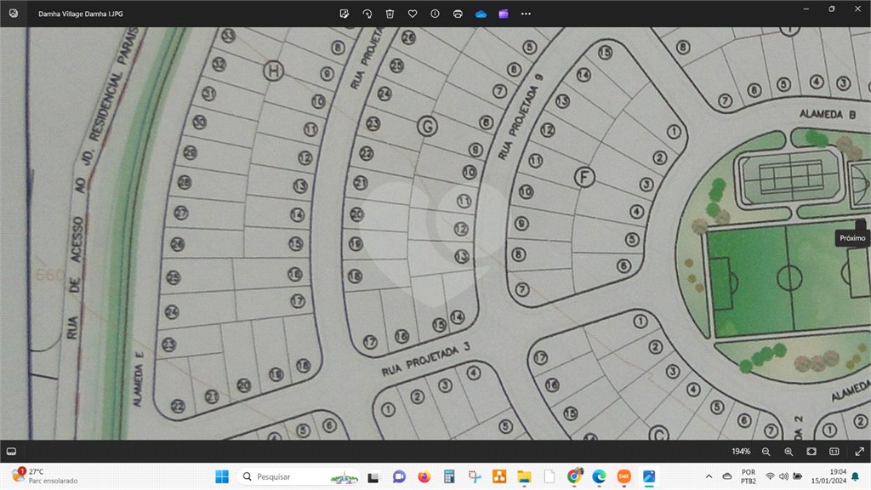Image resolution: width=871 pixels, height=490 pixels.
Task: Delete the photo using the trash icon
Action: pyautogui.click(x=390, y=14)
